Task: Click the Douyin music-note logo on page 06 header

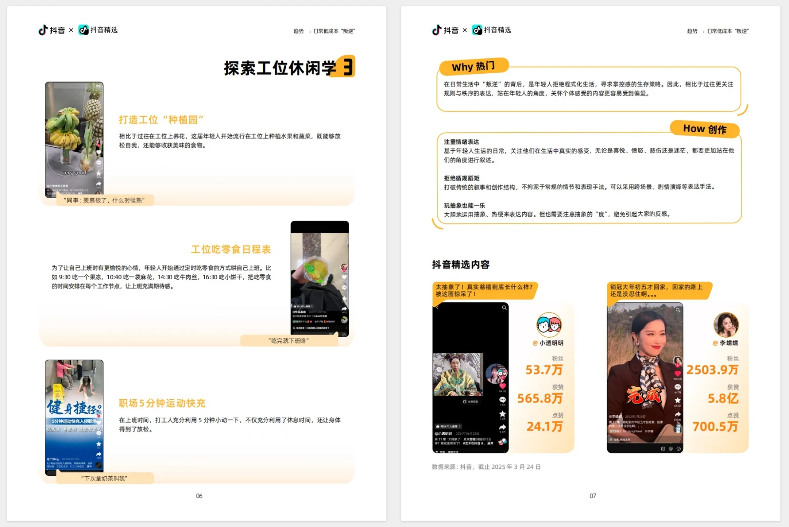Action: coord(41,30)
